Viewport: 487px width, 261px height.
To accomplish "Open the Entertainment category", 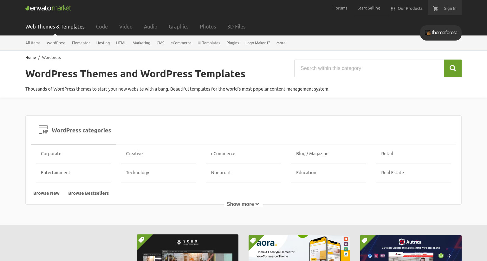I will tap(55, 173).
